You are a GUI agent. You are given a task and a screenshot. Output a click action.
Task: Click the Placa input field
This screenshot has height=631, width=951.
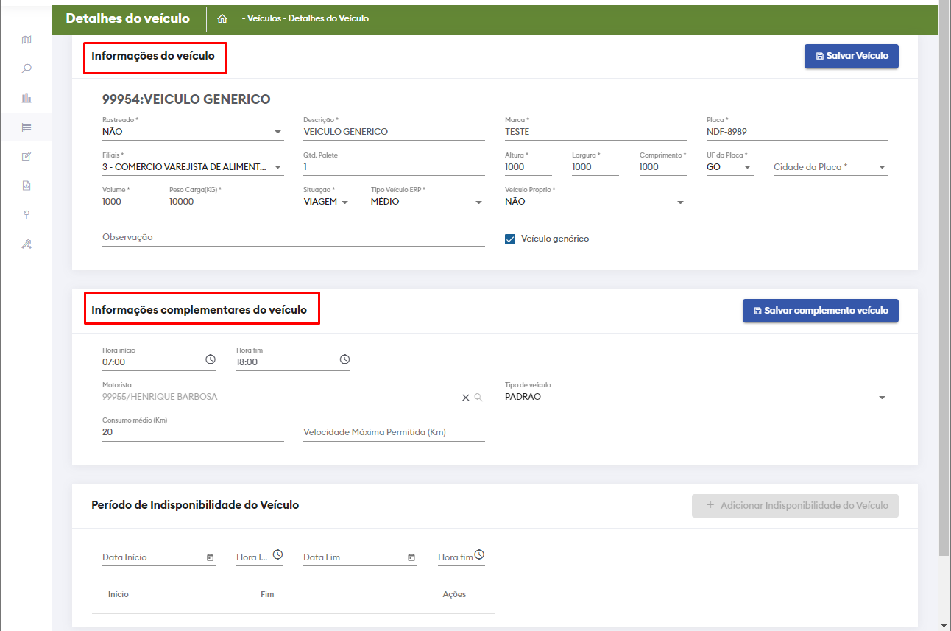point(796,133)
